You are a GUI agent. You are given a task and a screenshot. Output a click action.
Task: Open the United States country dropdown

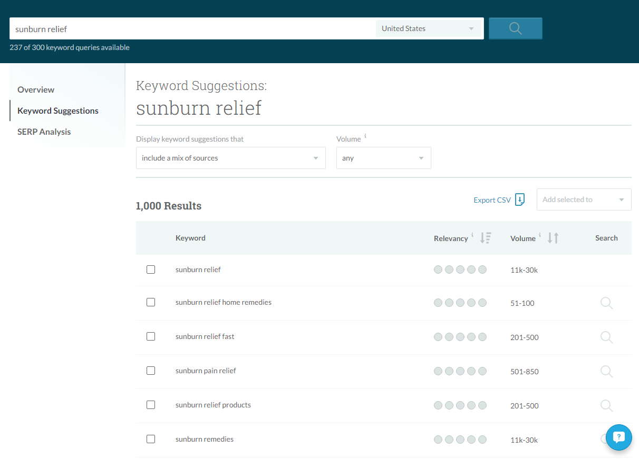pyautogui.click(x=429, y=28)
